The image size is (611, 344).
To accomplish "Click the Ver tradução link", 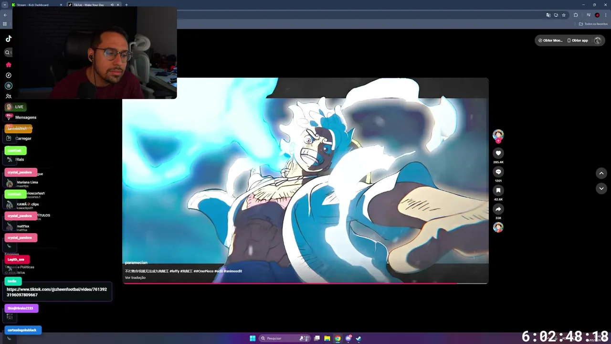I will pyautogui.click(x=135, y=278).
